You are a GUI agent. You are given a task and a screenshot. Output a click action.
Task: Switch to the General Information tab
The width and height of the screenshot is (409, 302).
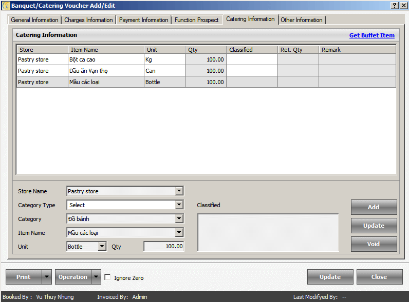(x=34, y=20)
